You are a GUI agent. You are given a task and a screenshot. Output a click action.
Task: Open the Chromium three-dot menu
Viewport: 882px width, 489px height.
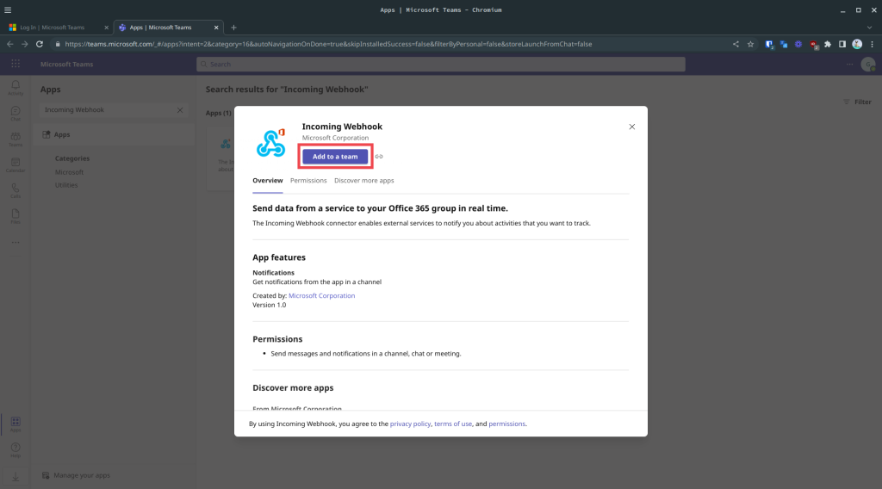pos(872,44)
